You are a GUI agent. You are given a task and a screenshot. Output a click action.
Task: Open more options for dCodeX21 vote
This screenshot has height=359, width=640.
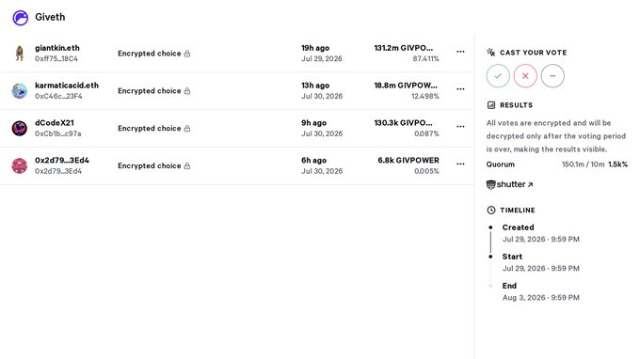tap(460, 127)
